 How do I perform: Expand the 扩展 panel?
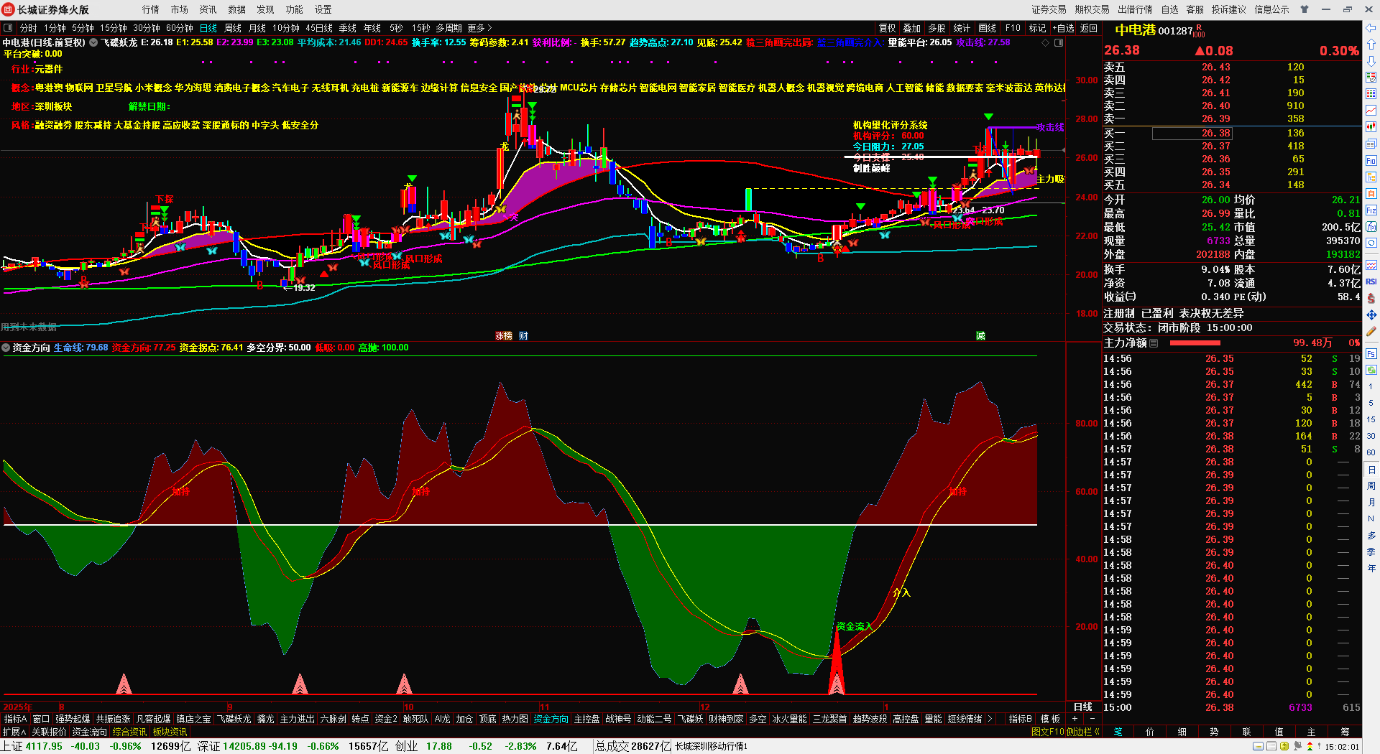(x=14, y=732)
